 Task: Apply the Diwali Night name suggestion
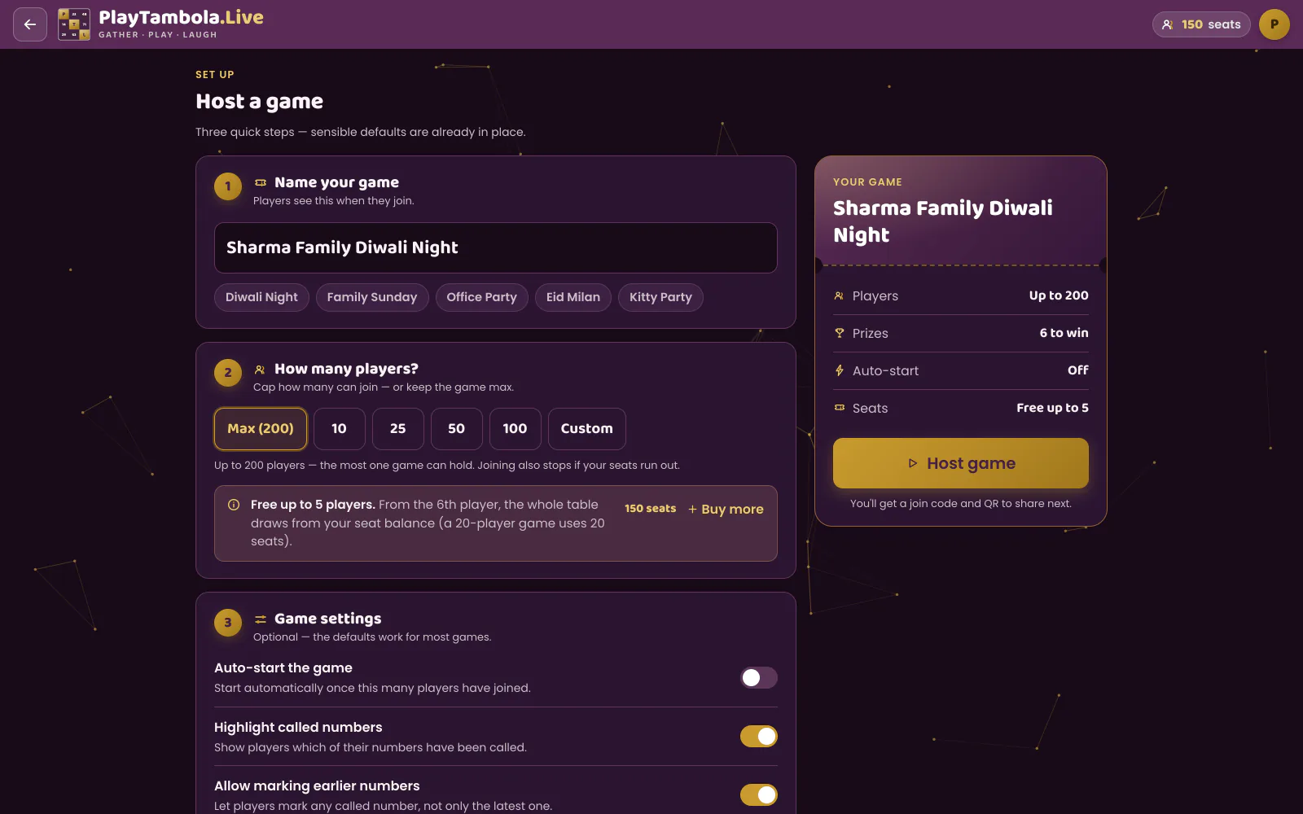tap(261, 297)
